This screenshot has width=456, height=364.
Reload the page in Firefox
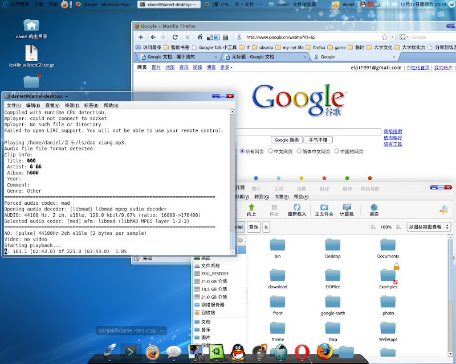[175, 37]
